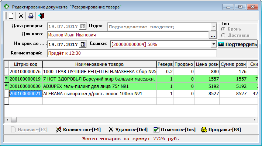Click the empty barcode cell in new row
Viewport: 262px width, 146px height.
click(26, 101)
